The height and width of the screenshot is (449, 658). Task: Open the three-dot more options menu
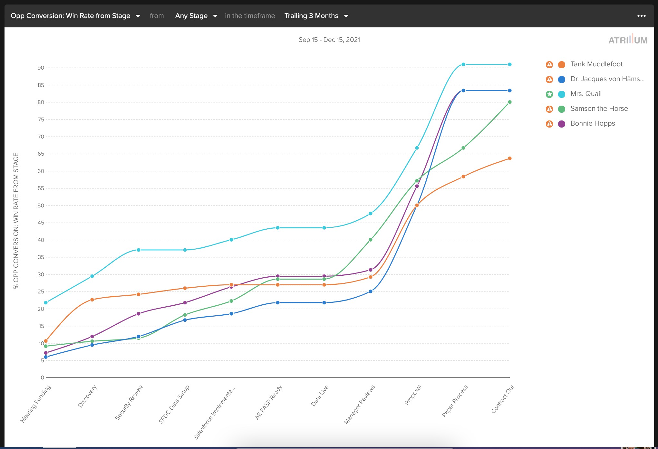pos(641,16)
